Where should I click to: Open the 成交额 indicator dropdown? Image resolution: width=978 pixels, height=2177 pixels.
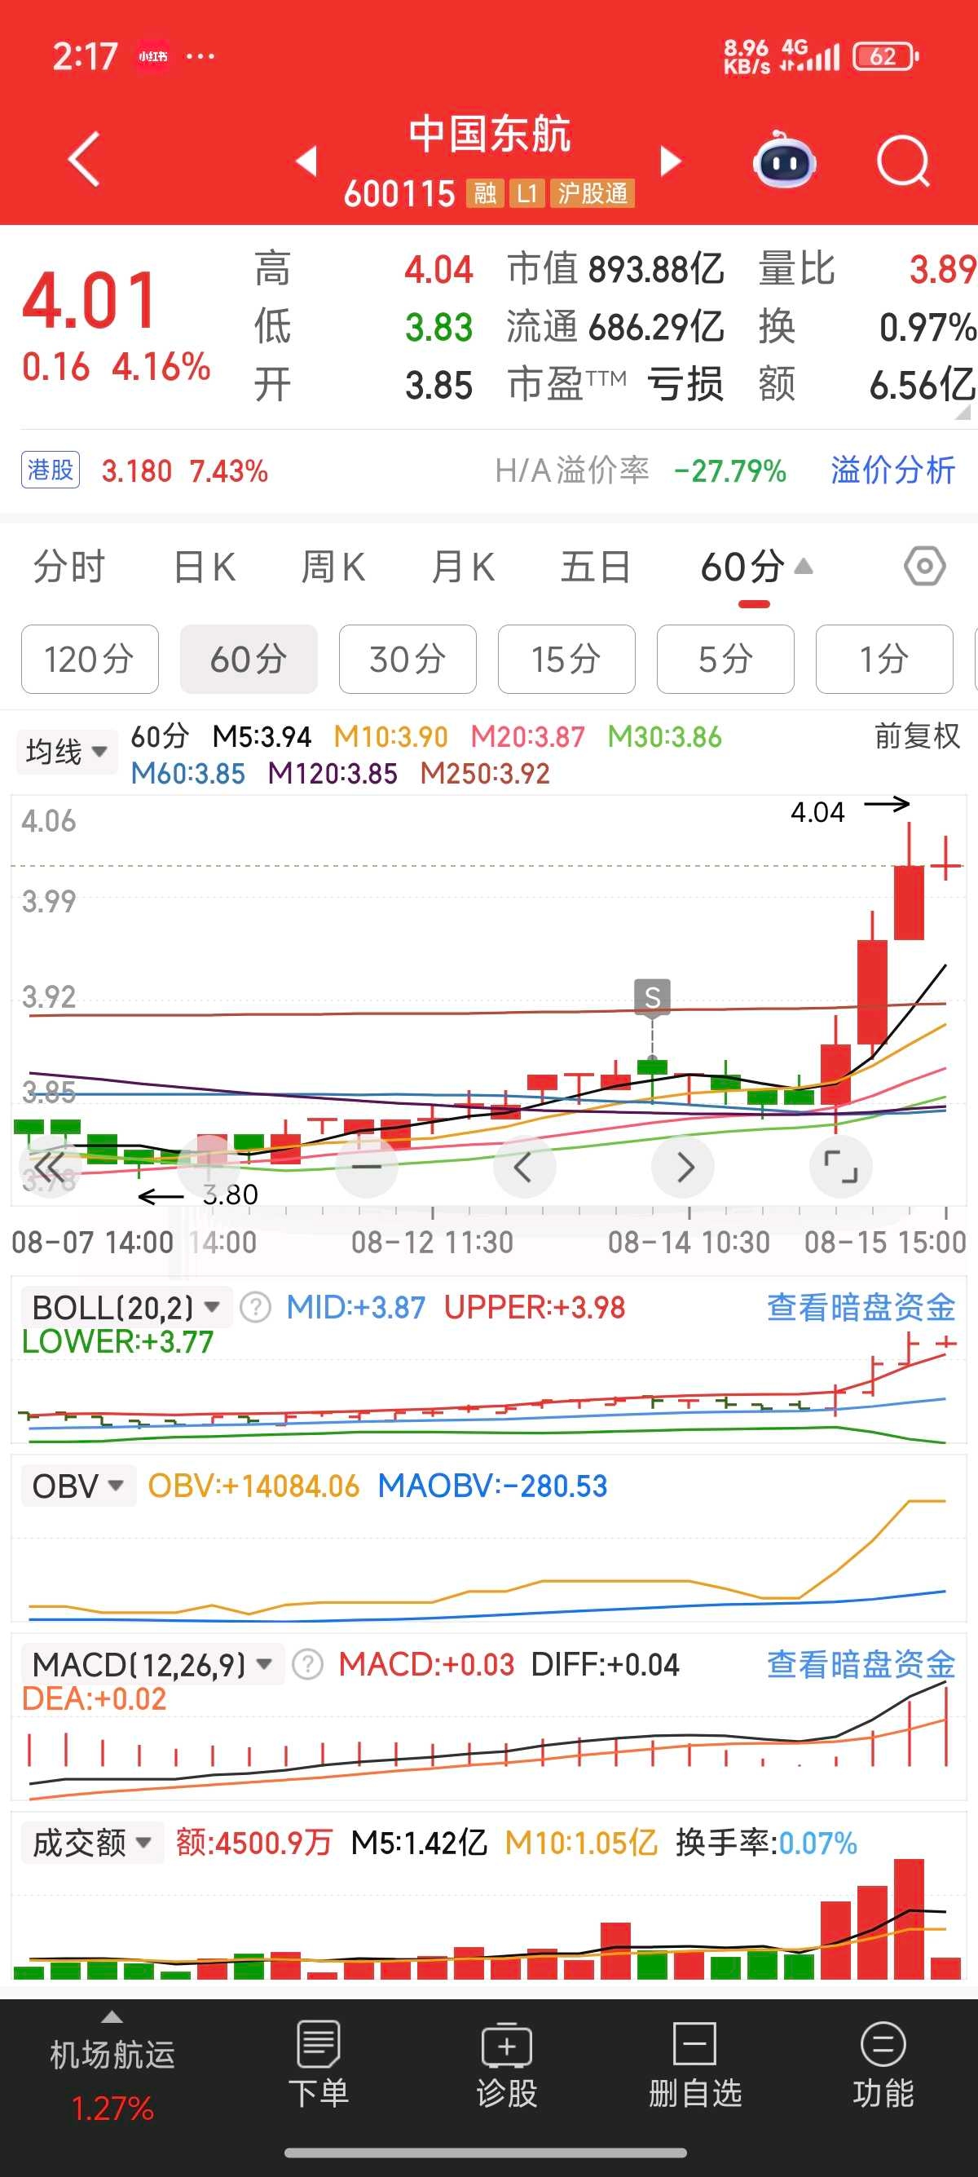92,1843
